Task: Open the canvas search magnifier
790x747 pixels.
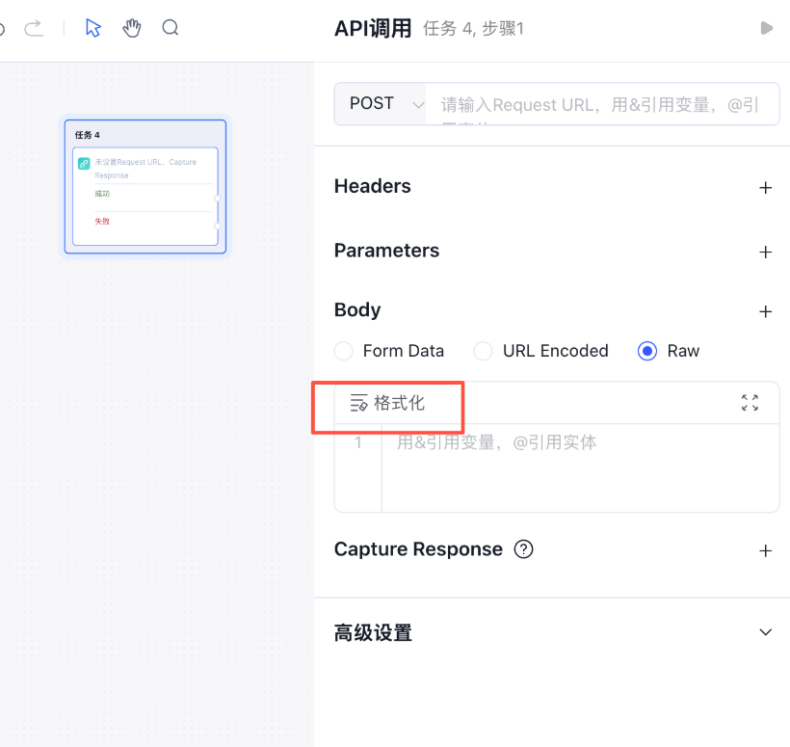Action: point(171,28)
